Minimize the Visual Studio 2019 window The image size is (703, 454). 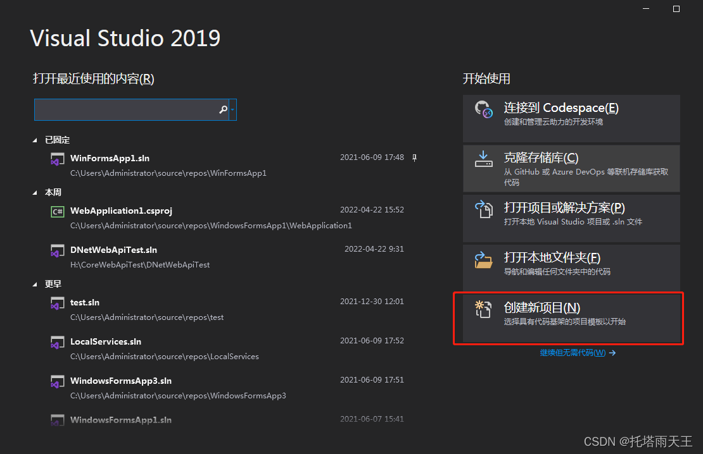click(x=646, y=9)
